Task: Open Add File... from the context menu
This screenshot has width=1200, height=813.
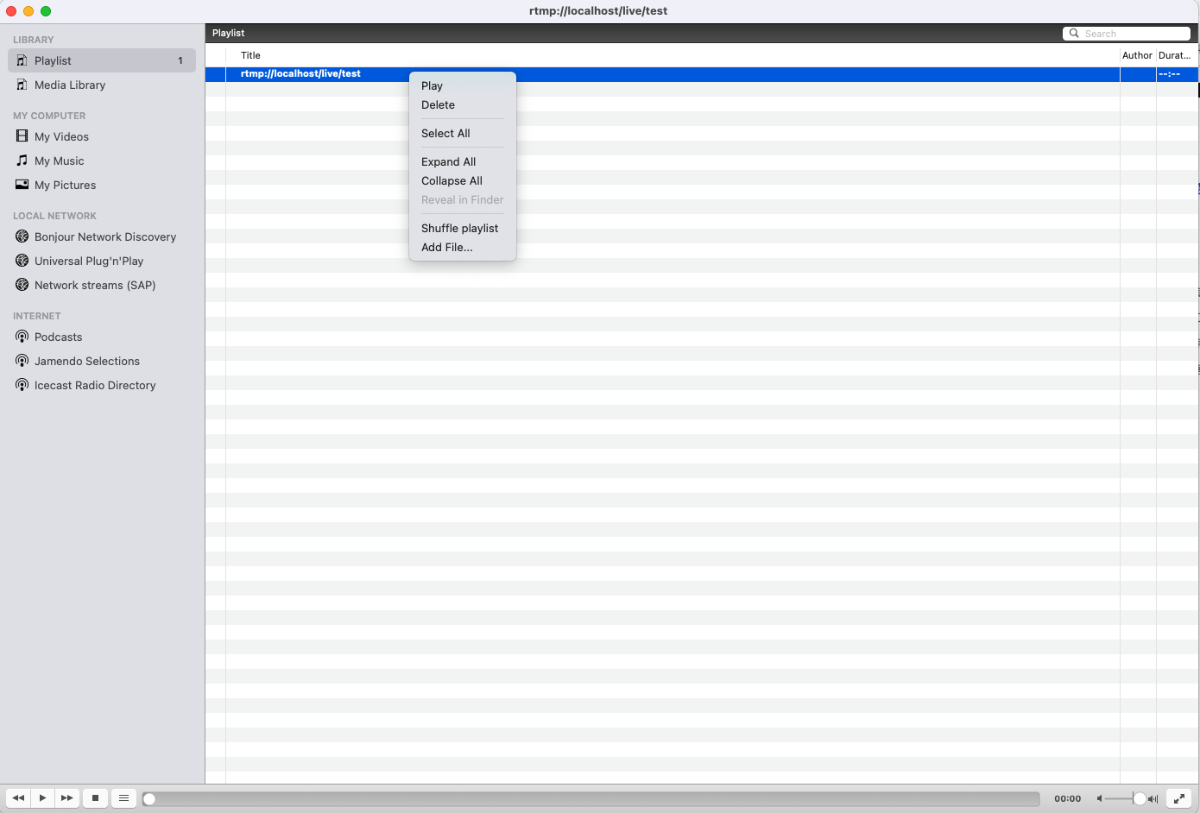Action: 446,247
